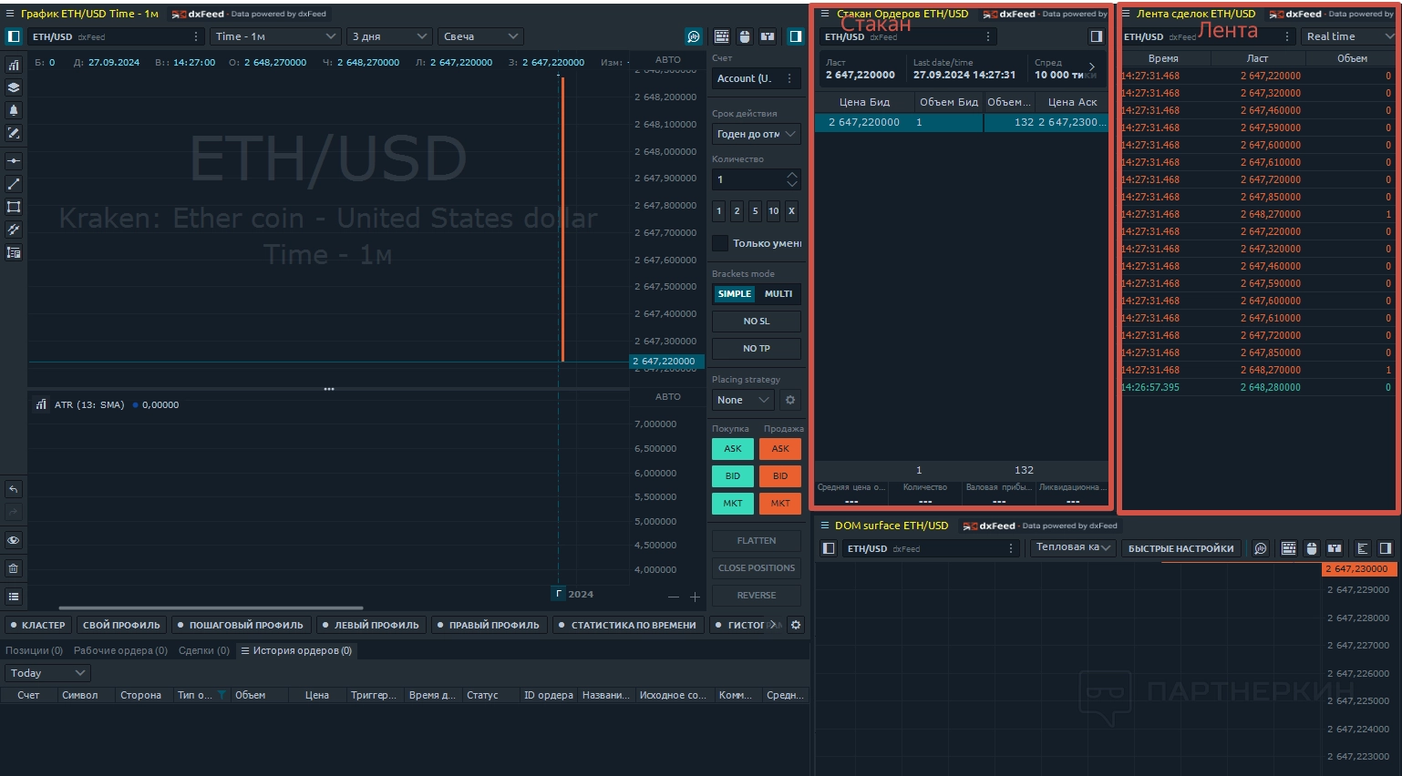Enable the 'Только умень' checkbox
1402x776 pixels.
coord(720,243)
